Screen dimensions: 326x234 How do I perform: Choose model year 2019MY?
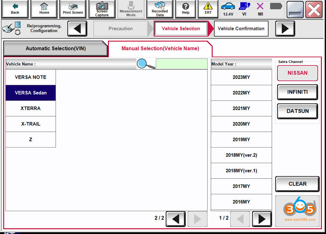point(241,140)
